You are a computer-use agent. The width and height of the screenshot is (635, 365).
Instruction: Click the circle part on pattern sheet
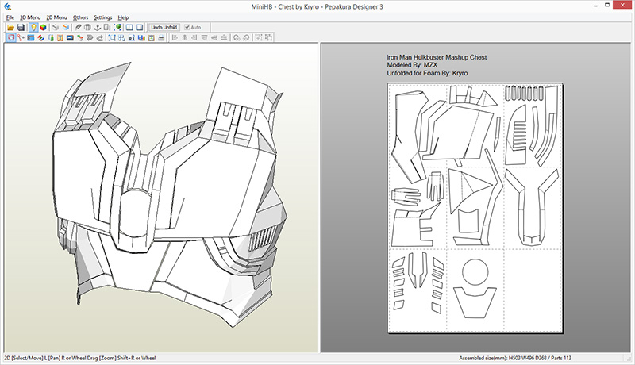pos(475,272)
